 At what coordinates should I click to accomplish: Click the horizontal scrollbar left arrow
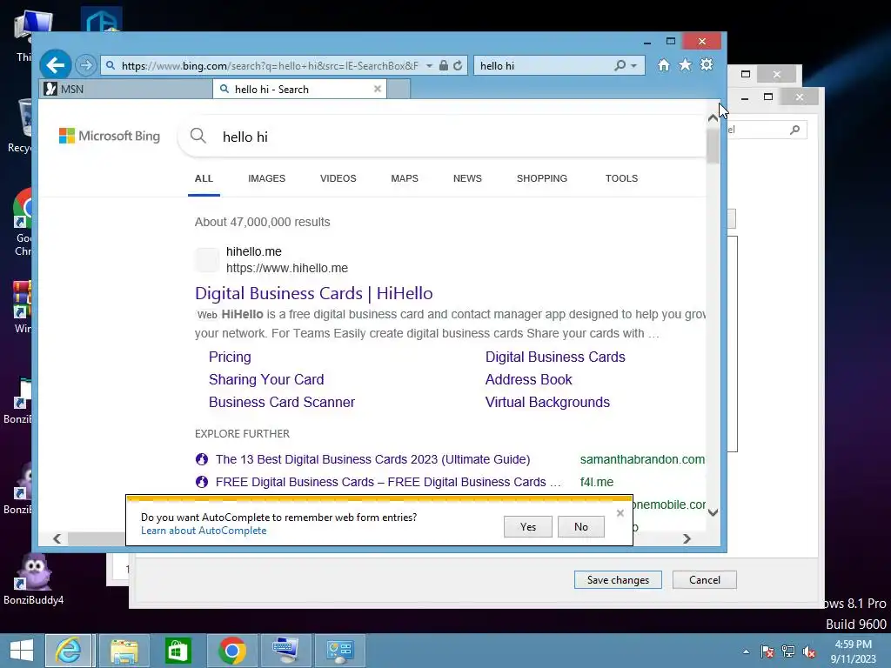[57, 538]
